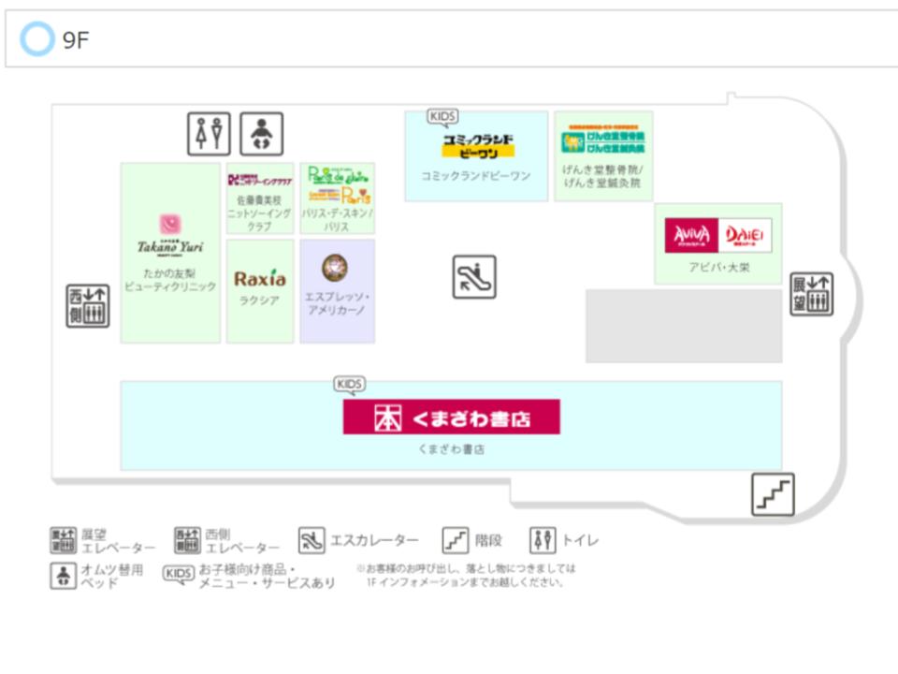Click the Espresso Americano round logo
The image size is (898, 674).
pyautogui.click(x=335, y=268)
